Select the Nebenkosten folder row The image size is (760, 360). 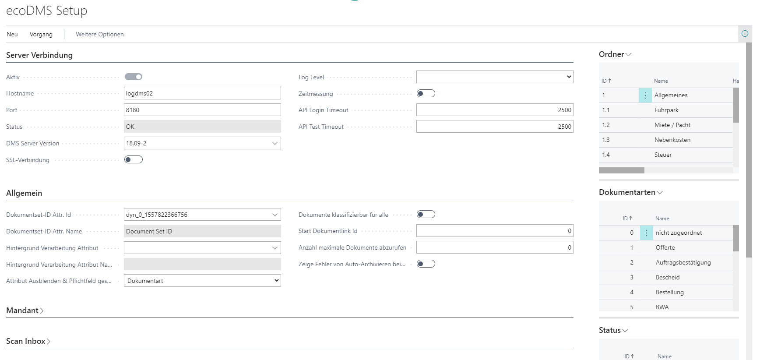pyautogui.click(x=666, y=140)
